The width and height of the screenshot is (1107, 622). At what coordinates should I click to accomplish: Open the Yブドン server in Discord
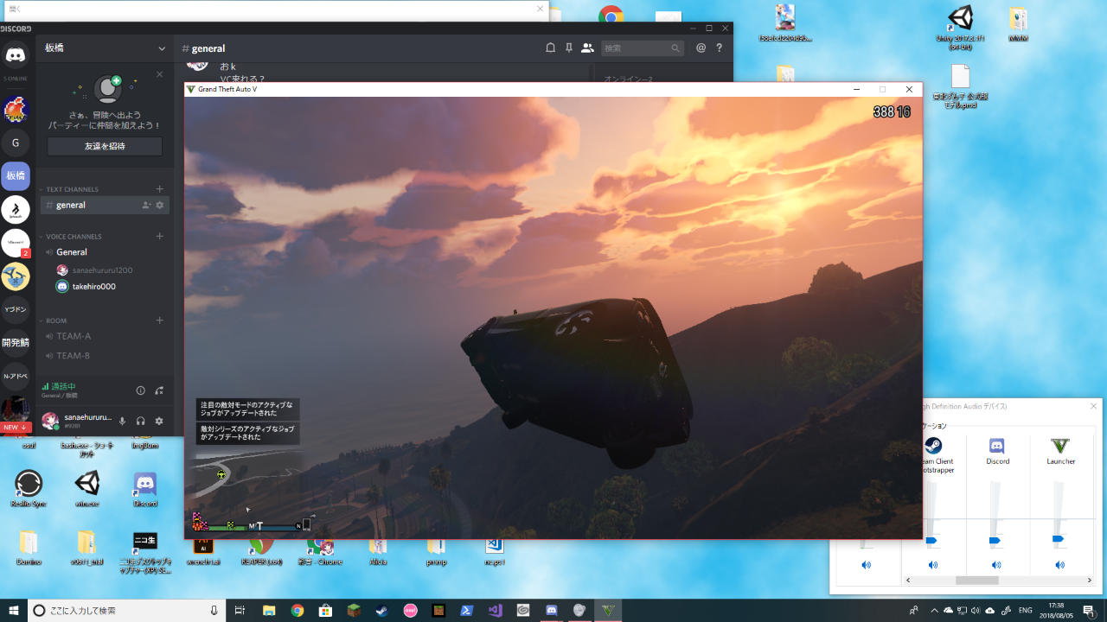click(16, 309)
